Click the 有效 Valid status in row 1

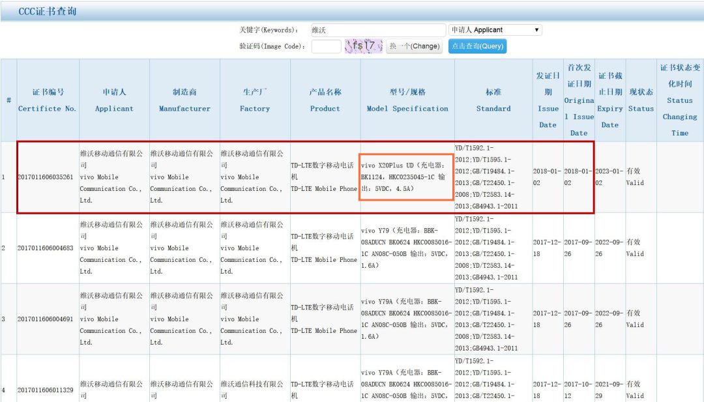tap(635, 177)
